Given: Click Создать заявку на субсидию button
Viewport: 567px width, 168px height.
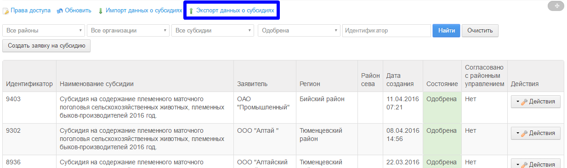Looking at the screenshot, I should coord(46,46).
